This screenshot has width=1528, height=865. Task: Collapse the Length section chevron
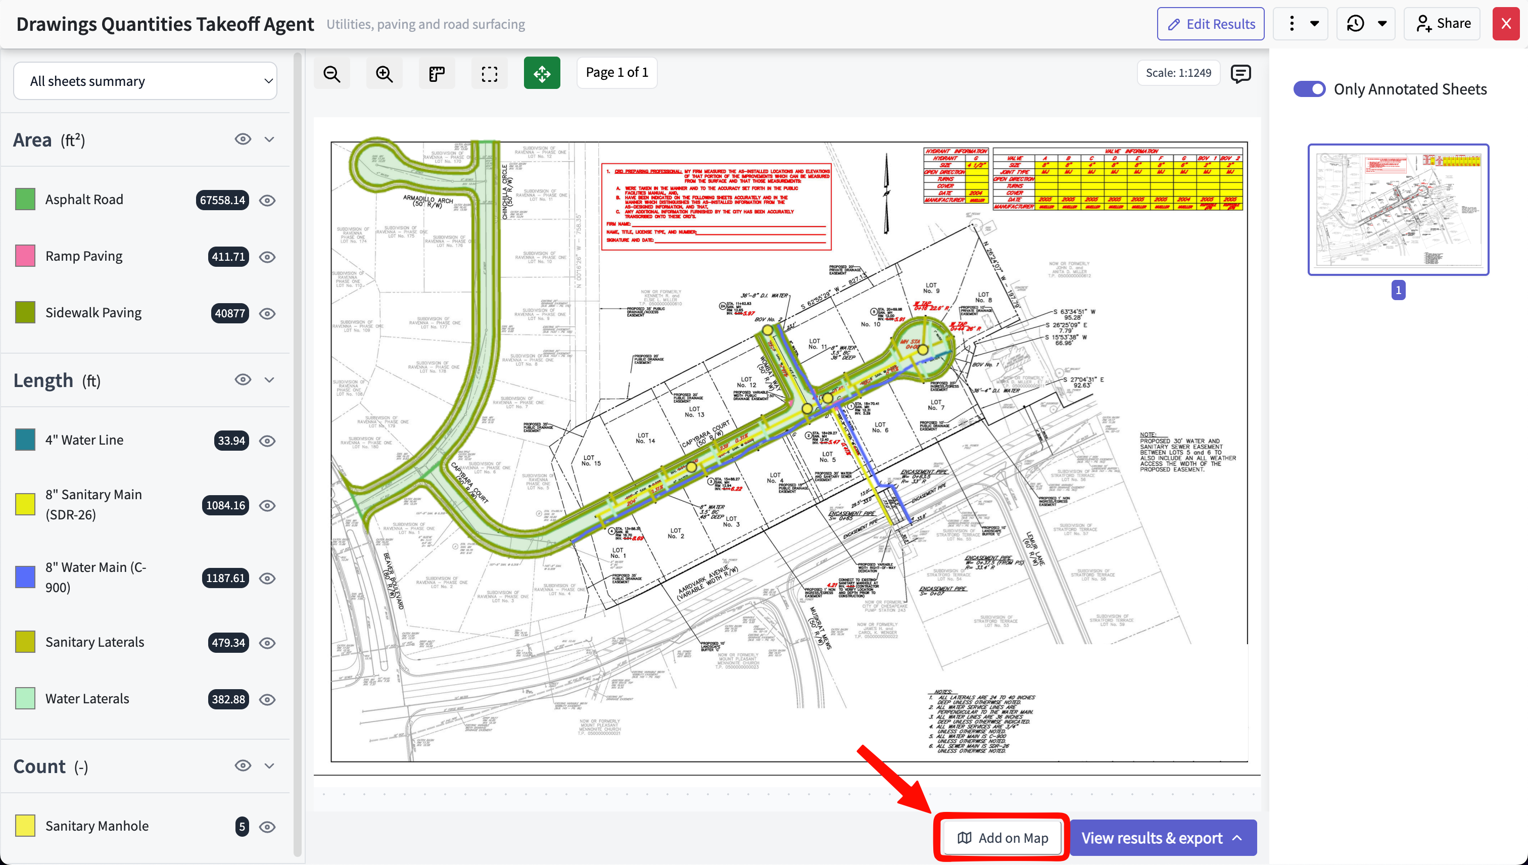click(x=269, y=379)
